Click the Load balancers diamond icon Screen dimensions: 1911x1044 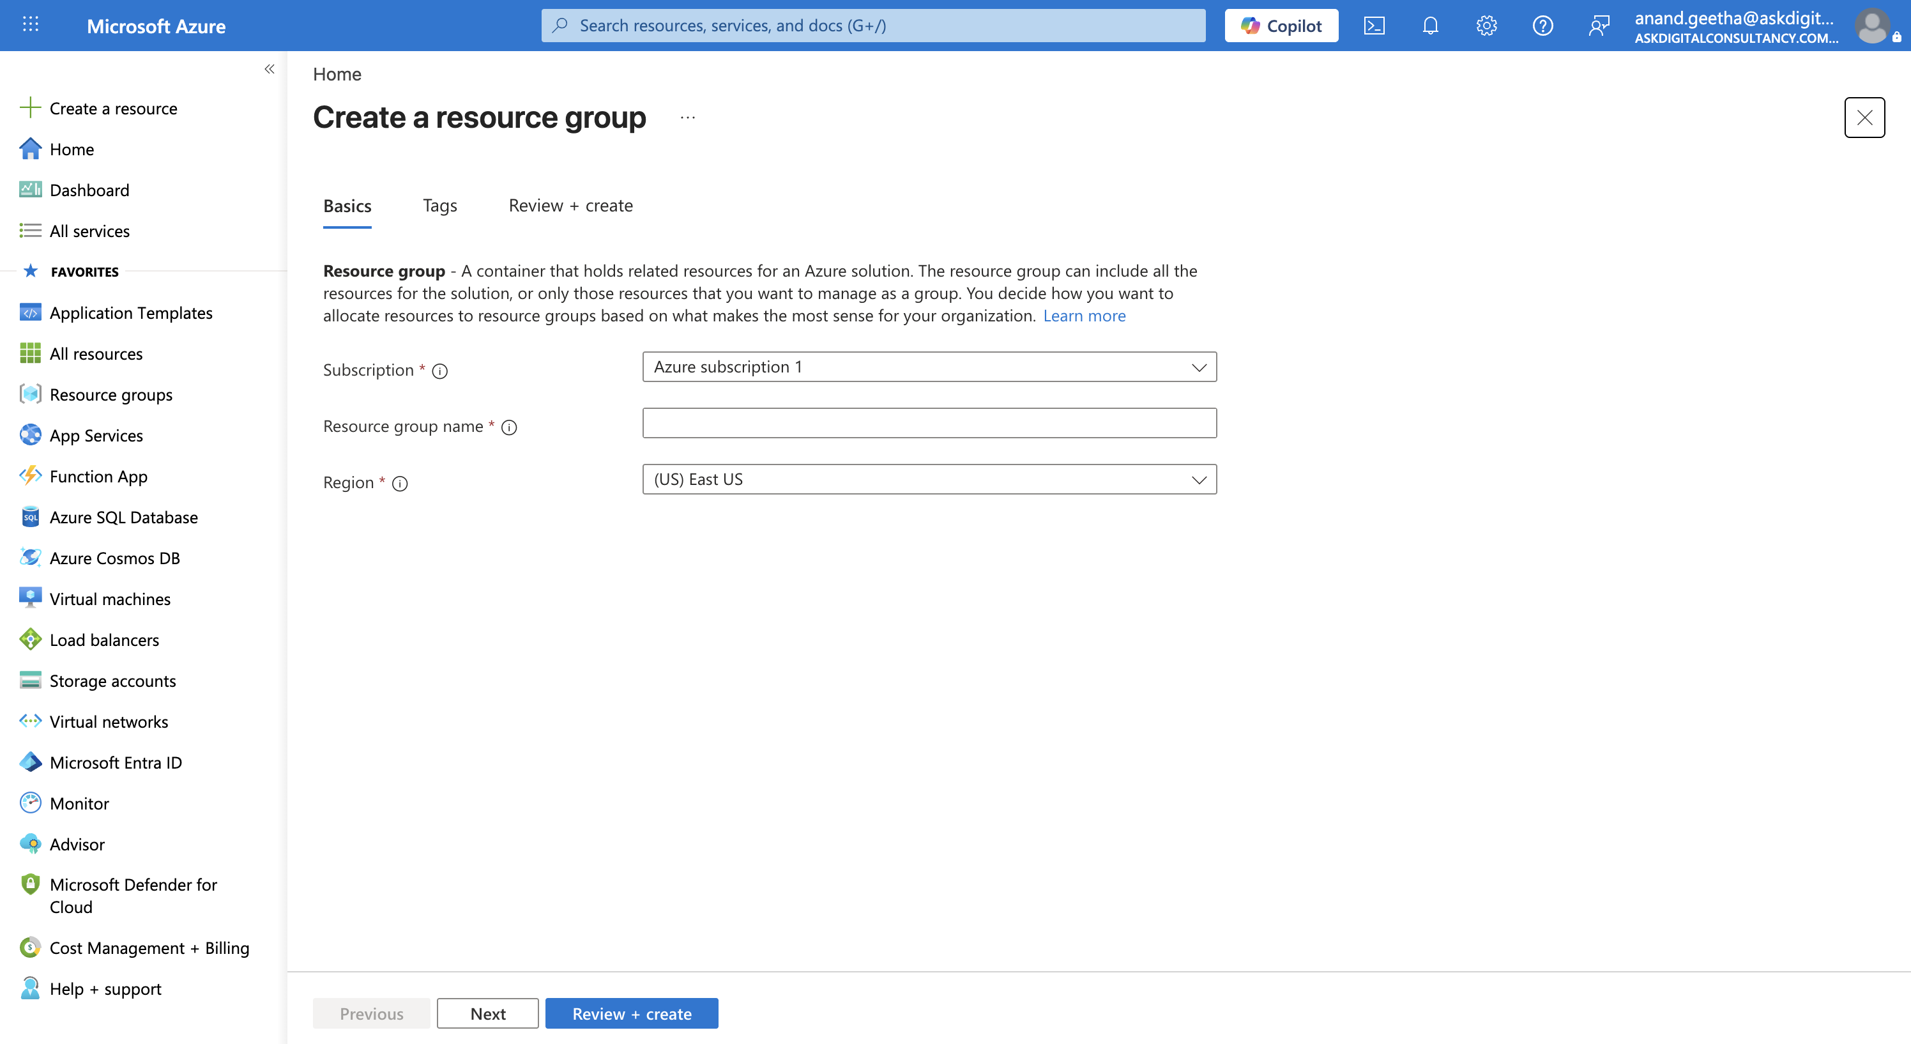[x=31, y=639]
